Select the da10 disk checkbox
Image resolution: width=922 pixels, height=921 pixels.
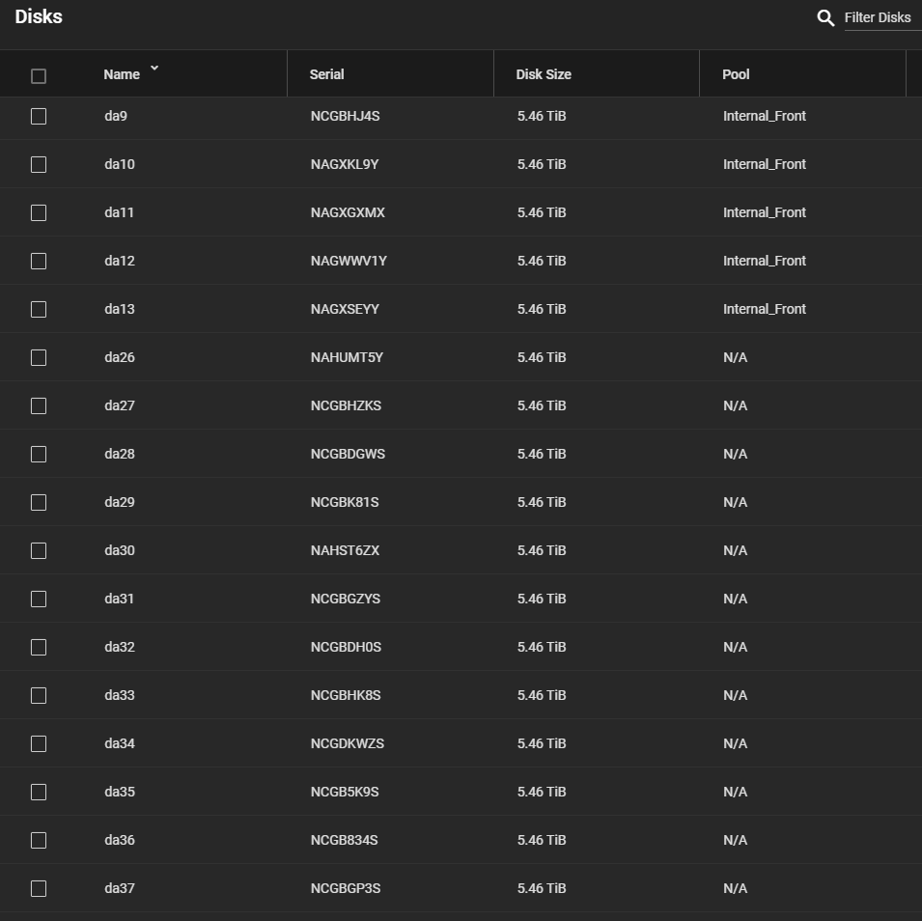(39, 164)
